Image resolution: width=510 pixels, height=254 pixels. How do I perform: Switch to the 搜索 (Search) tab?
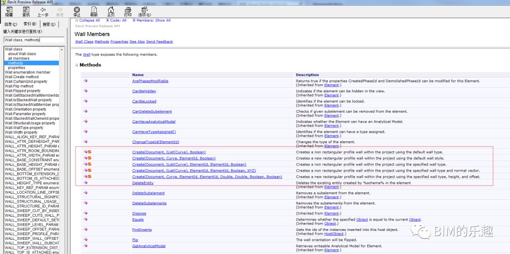[49, 25]
